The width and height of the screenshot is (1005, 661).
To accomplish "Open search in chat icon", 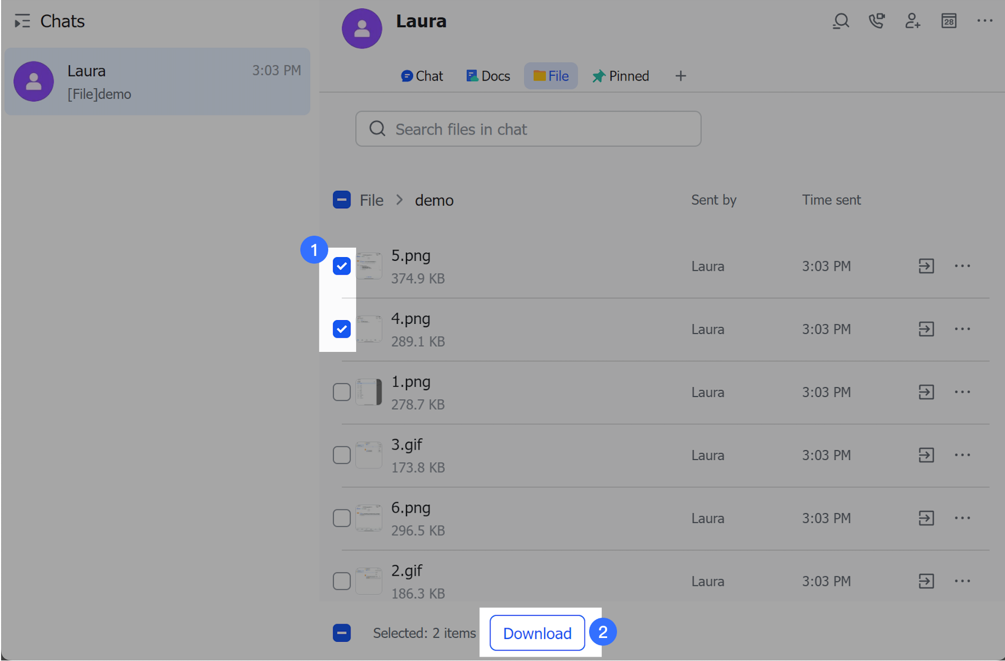I will (841, 21).
